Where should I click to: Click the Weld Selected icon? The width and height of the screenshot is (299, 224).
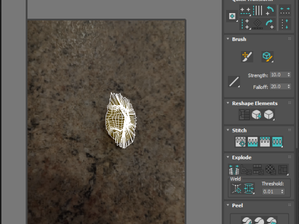(x=249, y=189)
